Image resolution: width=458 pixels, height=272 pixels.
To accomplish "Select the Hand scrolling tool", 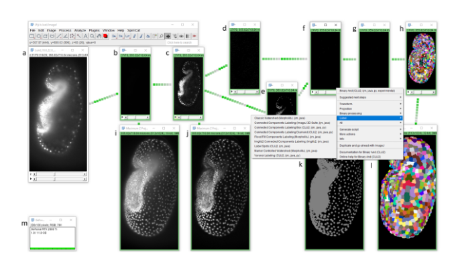I will [x=99, y=36].
